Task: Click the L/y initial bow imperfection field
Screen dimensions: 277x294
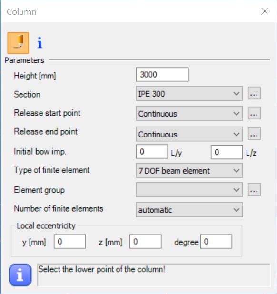Action: tap(152, 151)
